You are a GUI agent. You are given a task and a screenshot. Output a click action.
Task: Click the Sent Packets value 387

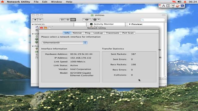coord(133,54)
